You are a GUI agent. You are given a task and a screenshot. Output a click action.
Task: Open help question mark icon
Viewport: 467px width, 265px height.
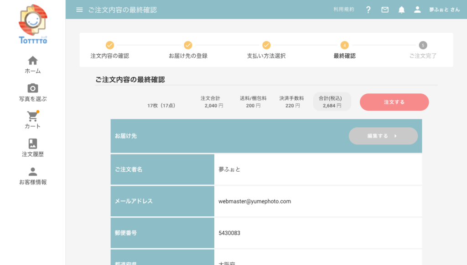(368, 10)
